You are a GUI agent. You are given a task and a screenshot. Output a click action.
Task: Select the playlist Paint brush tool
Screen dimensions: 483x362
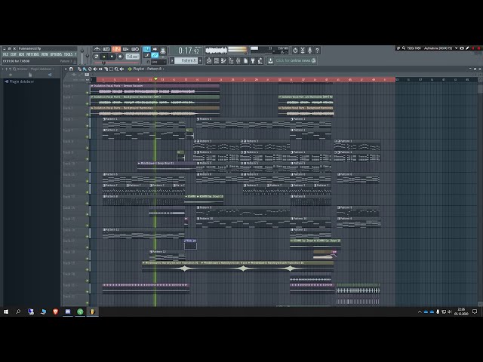click(85, 69)
